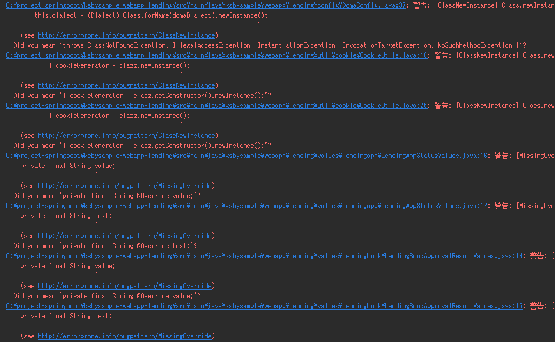Click 'private final String value;' under LendingBookApprovalResultValues.java:14
The width and height of the screenshot is (555, 342).
pyautogui.click(x=68, y=266)
